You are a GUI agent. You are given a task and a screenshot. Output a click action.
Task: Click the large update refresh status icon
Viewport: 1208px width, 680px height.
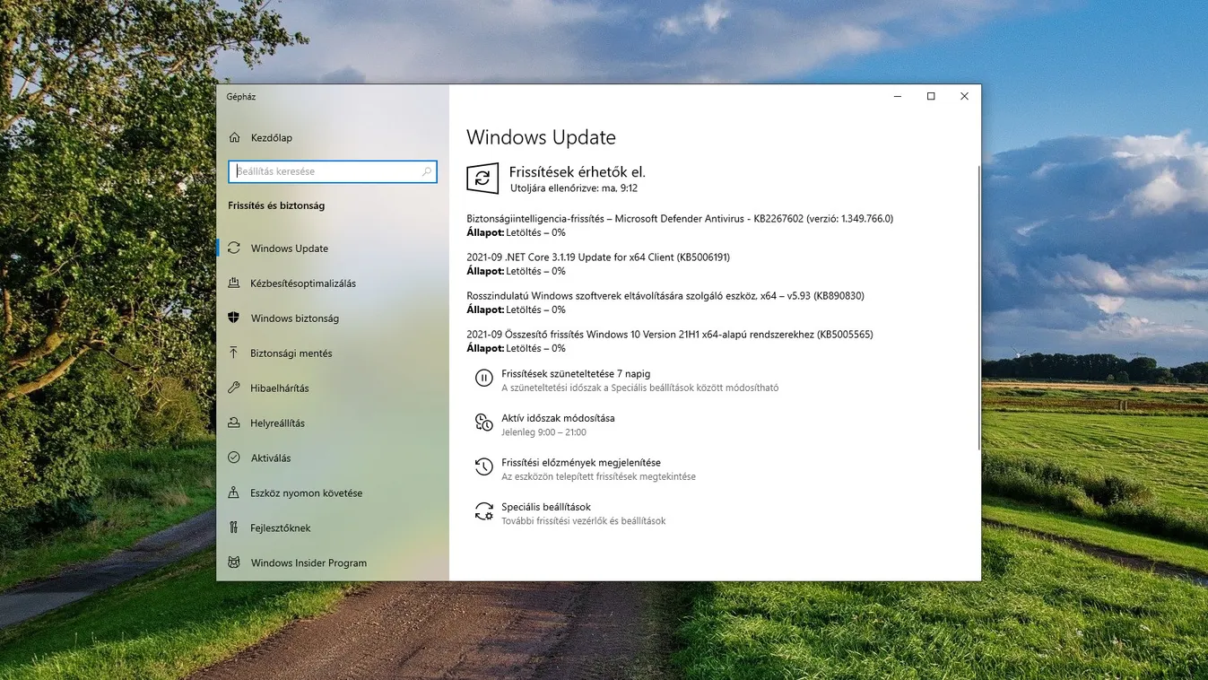pyautogui.click(x=482, y=178)
